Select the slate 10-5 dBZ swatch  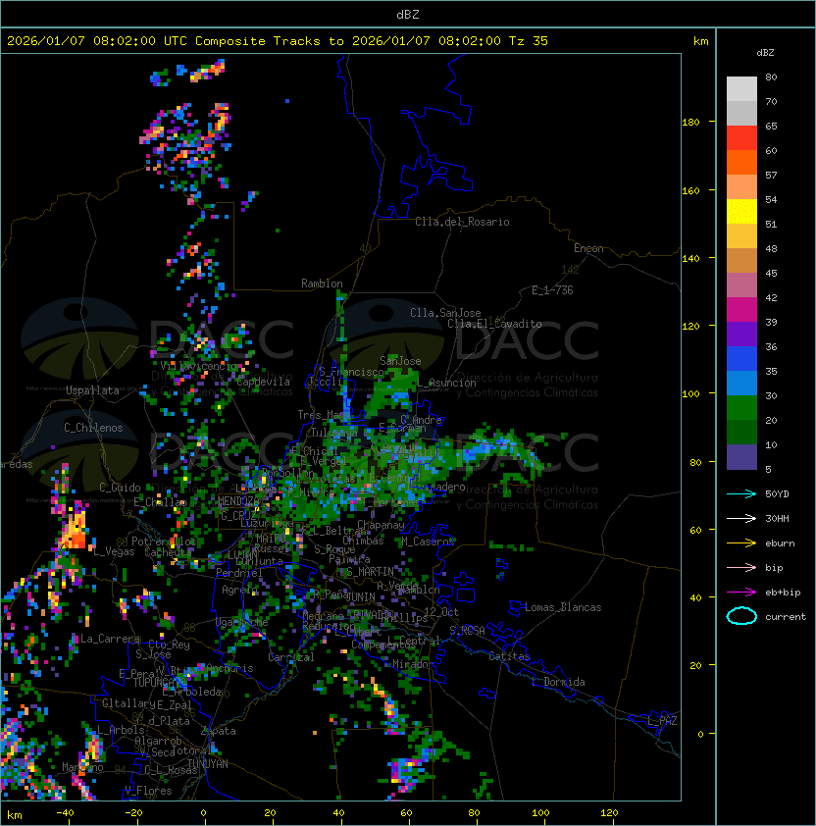pyautogui.click(x=741, y=457)
